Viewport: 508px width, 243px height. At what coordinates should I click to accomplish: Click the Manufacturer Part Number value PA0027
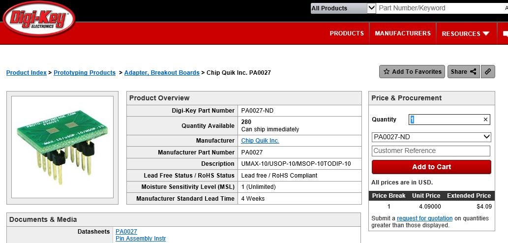coord(252,152)
